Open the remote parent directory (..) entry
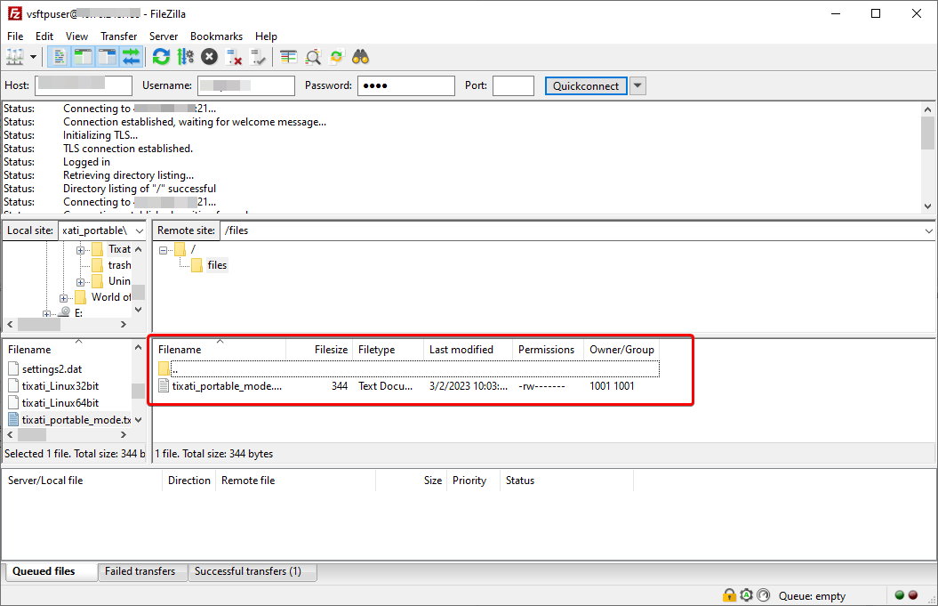938x606 pixels. [x=409, y=369]
